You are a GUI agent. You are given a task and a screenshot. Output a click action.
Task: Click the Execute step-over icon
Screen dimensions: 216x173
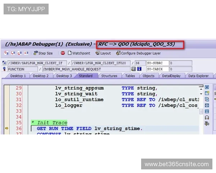click(13, 53)
